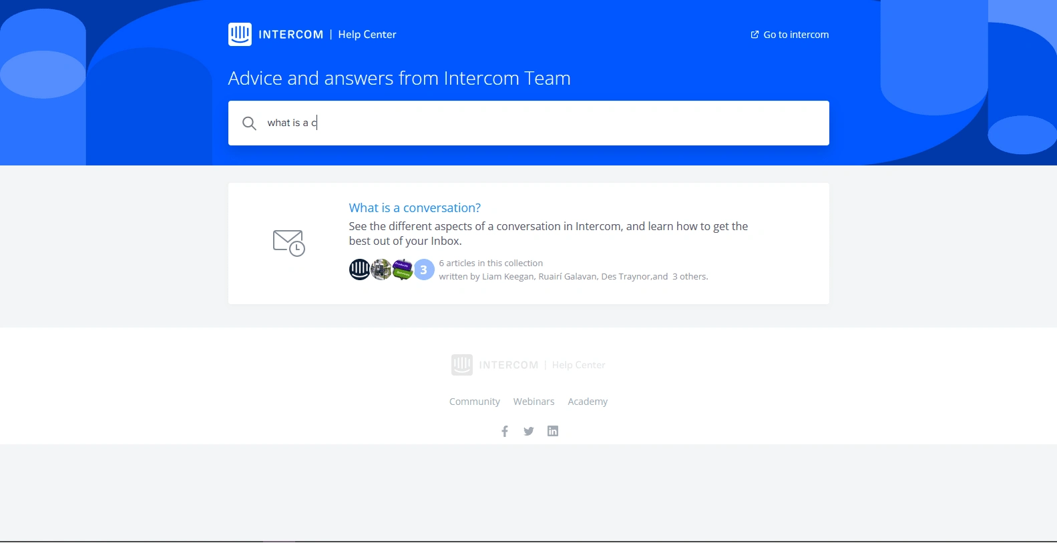The image size is (1057, 543).
Task: Click the envelope with clock collection icon
Action: coord(289,243)
